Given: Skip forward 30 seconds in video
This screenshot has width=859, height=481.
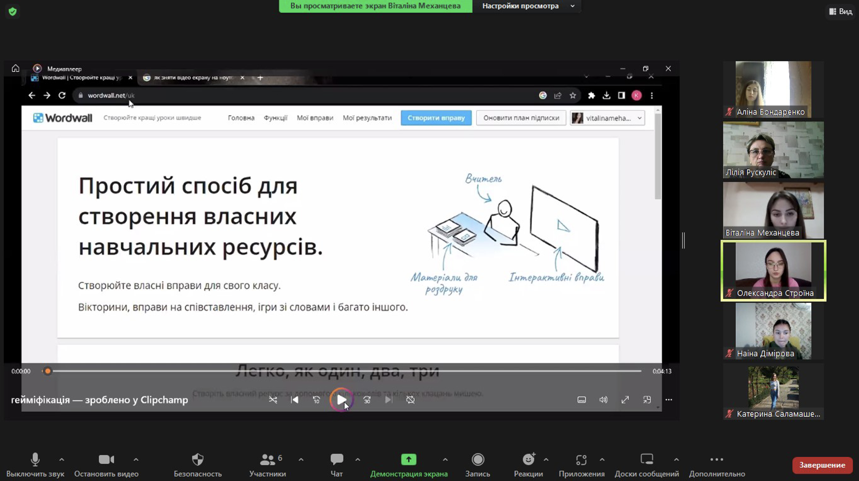Looking at the screenshot, I should (x=367, y=399).
